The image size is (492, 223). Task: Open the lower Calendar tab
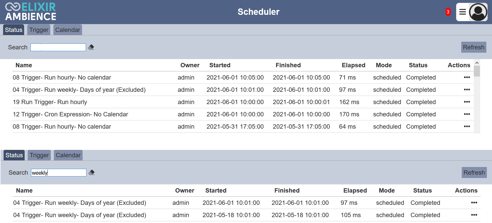[68, 155]
